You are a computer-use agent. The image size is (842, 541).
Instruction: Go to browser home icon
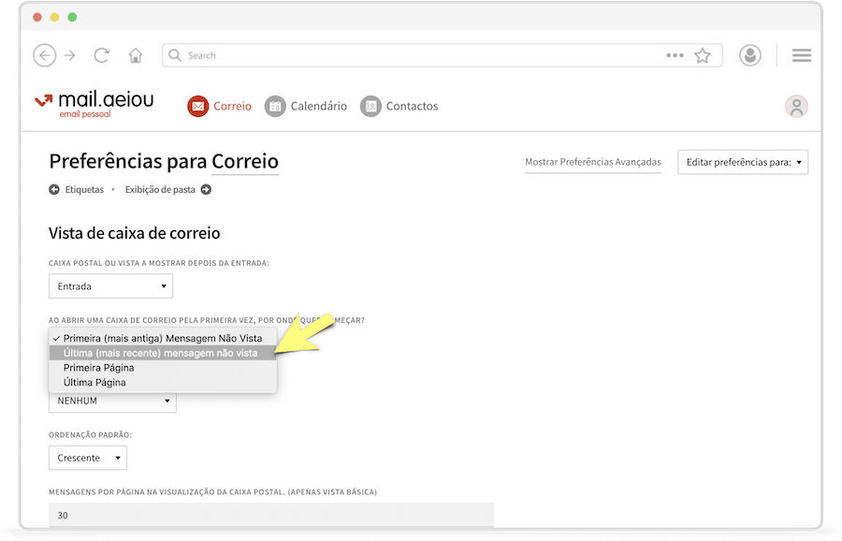pos(136,55)
